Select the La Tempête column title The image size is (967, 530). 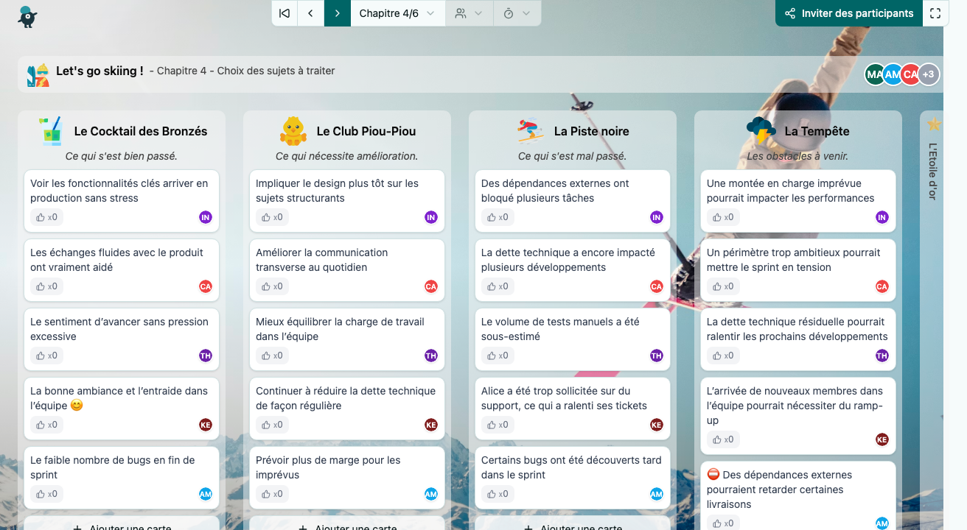(817, 131)
